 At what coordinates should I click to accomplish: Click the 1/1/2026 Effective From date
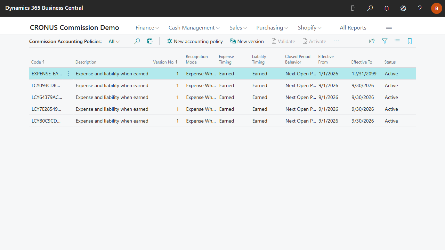(x=328, y=74)
